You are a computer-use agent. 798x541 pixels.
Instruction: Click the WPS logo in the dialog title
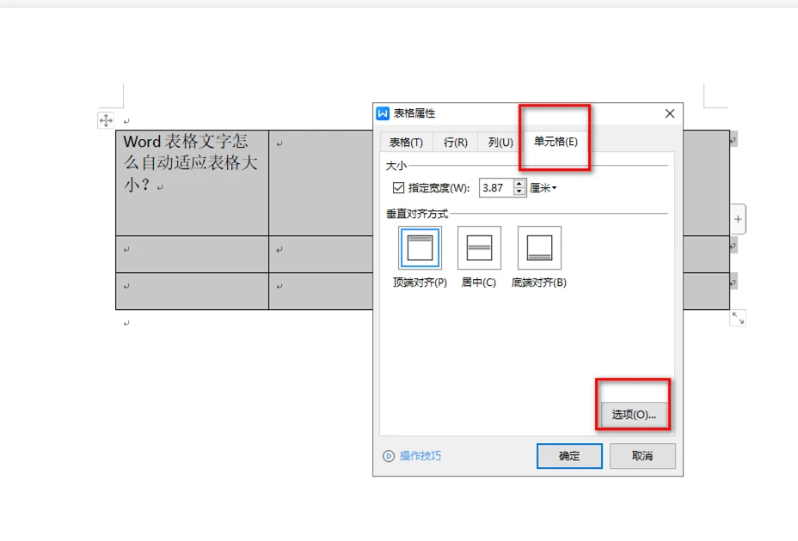[383, 113]
